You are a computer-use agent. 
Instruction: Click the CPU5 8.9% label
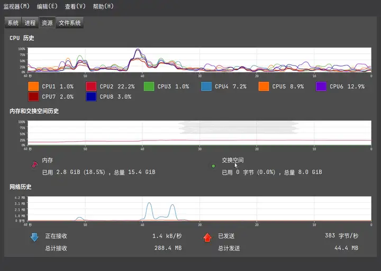point(288,86)
